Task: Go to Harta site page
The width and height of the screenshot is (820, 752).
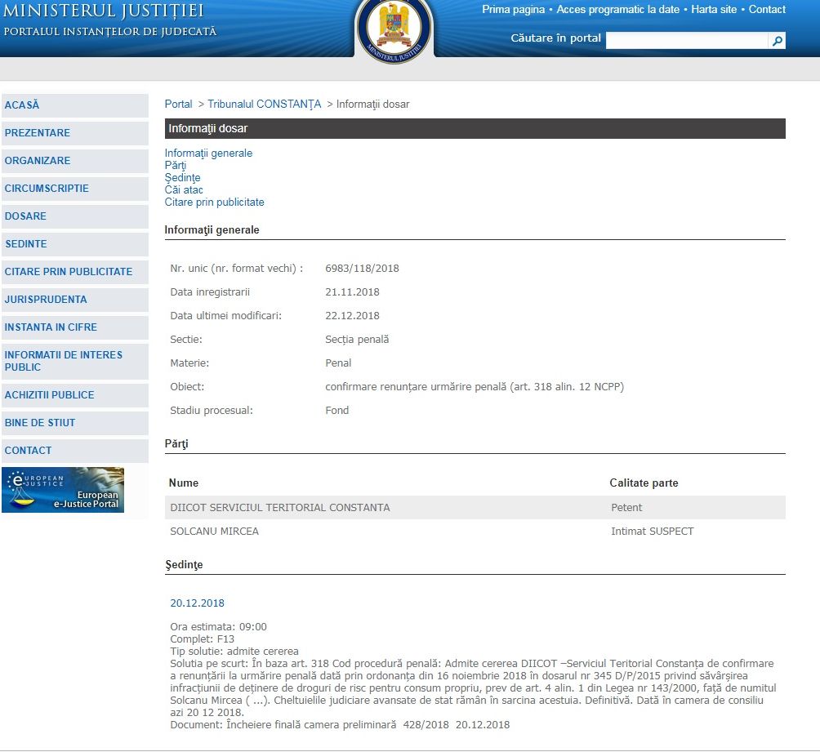Action: (713, 10)
